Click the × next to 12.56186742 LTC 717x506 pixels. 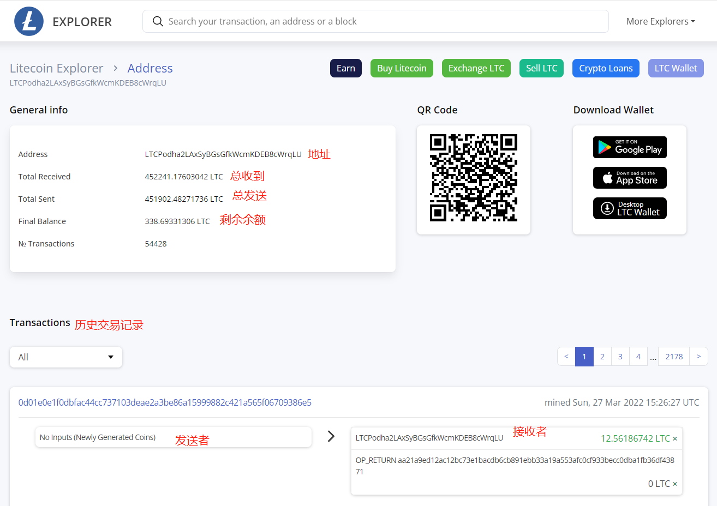[x=675, y=439]
